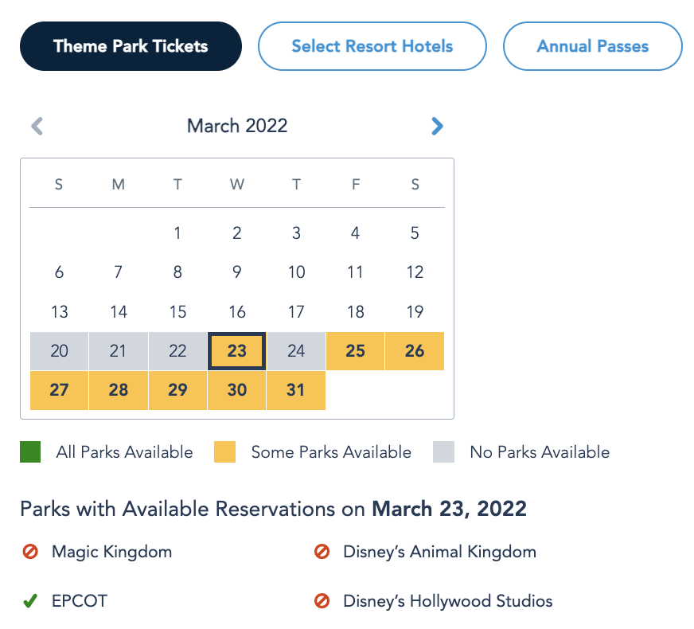Viewport: 694px width, 629px height.
Task: Select March 26 on the calendar
Action: pos(415,351)
